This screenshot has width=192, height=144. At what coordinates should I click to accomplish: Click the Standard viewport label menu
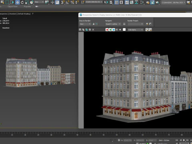tap(13, 14)
